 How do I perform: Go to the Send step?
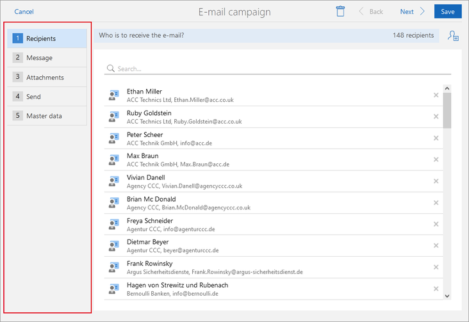(x=47, y=97)
